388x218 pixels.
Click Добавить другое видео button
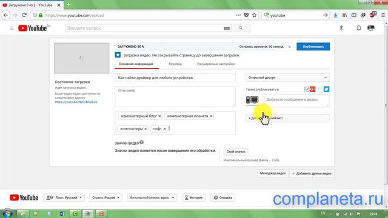click(x=312, y=174)
